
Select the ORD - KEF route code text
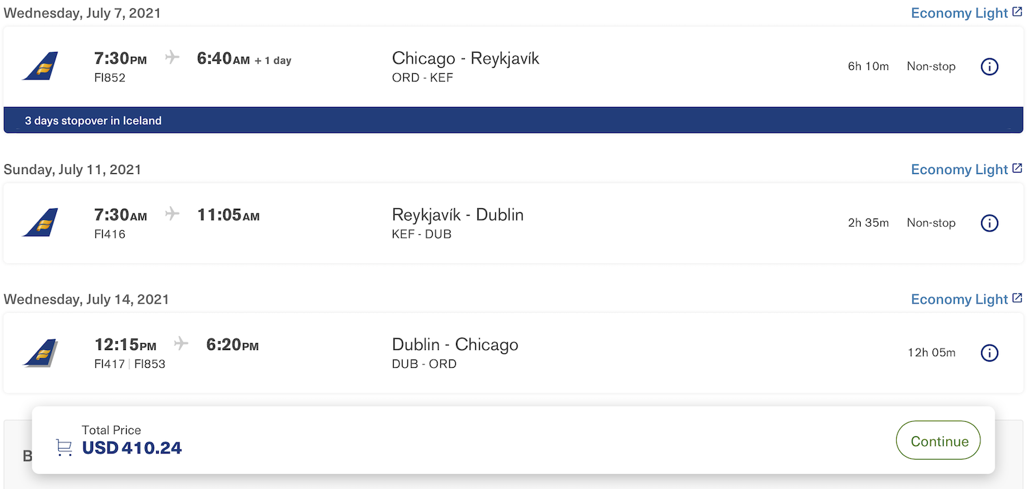pos(422,77)
